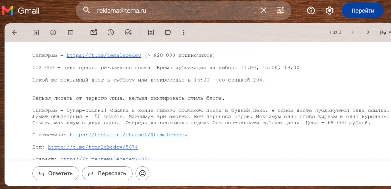Click the search magnifier icon
This screenshot has width=391, height=189.
pos(87,10)
